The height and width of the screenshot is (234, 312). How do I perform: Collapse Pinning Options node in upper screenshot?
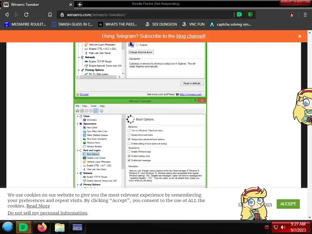(79, 70)
